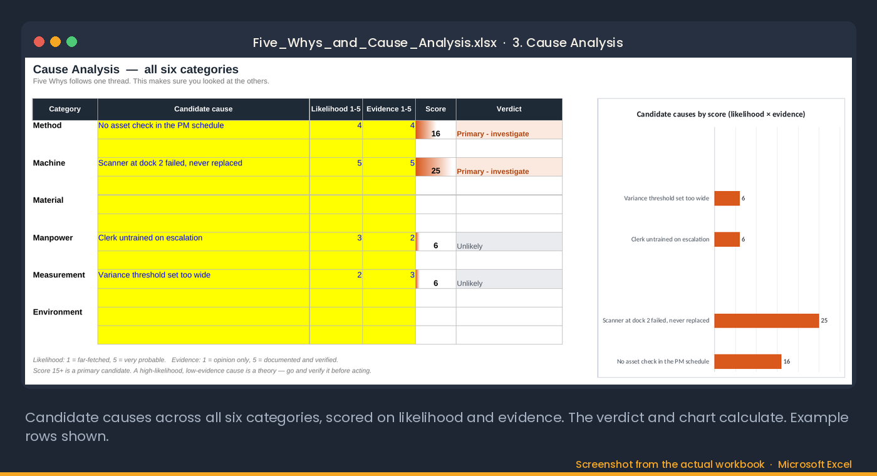Select the Score column header
The width and height of the screenshot is (877, 476).
pos(435,109)
